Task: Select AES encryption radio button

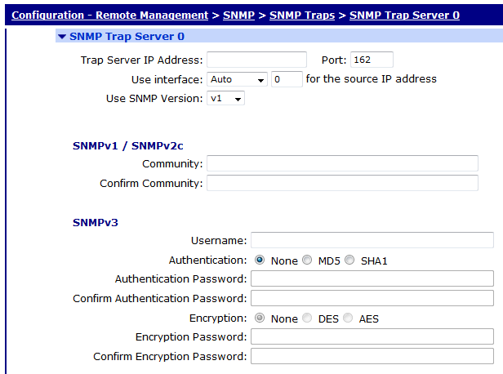Action: click(x=349, y=318)
